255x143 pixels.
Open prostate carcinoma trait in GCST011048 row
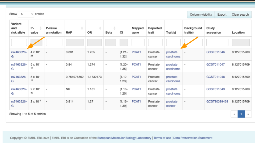[173, 79]
